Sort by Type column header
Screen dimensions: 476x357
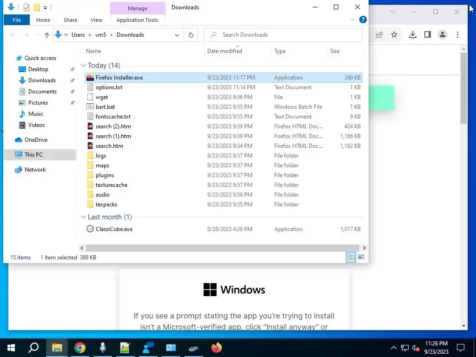[280, 51]
